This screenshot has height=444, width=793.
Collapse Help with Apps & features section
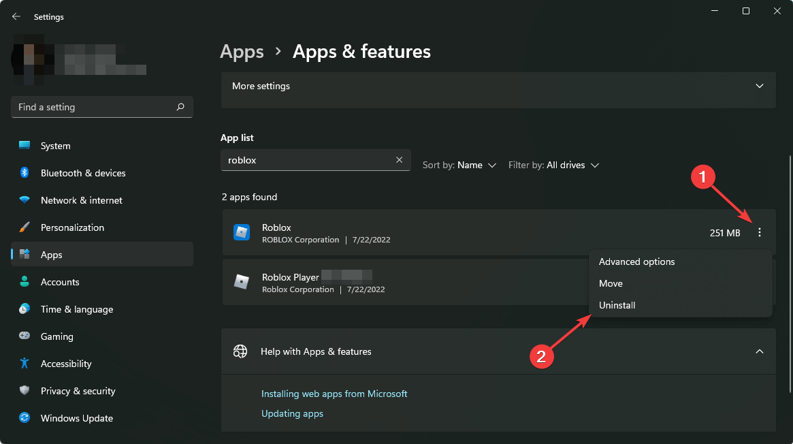tap(759, 351)
